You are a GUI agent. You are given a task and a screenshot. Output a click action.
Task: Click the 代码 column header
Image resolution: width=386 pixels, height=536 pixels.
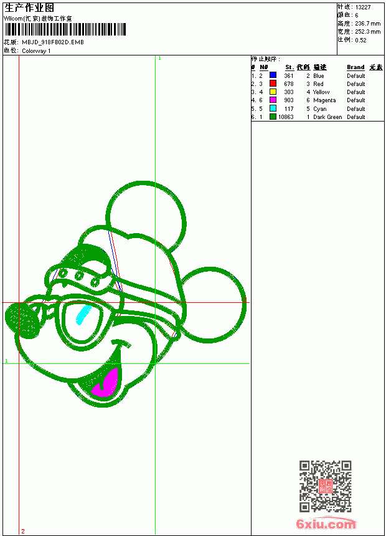[303, 67]
